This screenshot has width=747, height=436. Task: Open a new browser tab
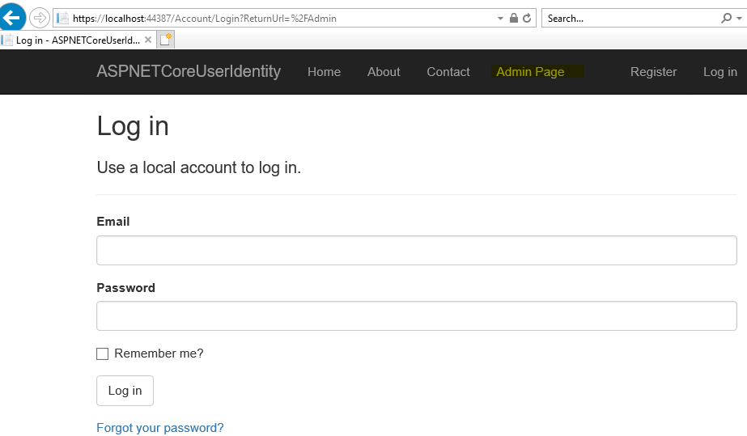165,40
